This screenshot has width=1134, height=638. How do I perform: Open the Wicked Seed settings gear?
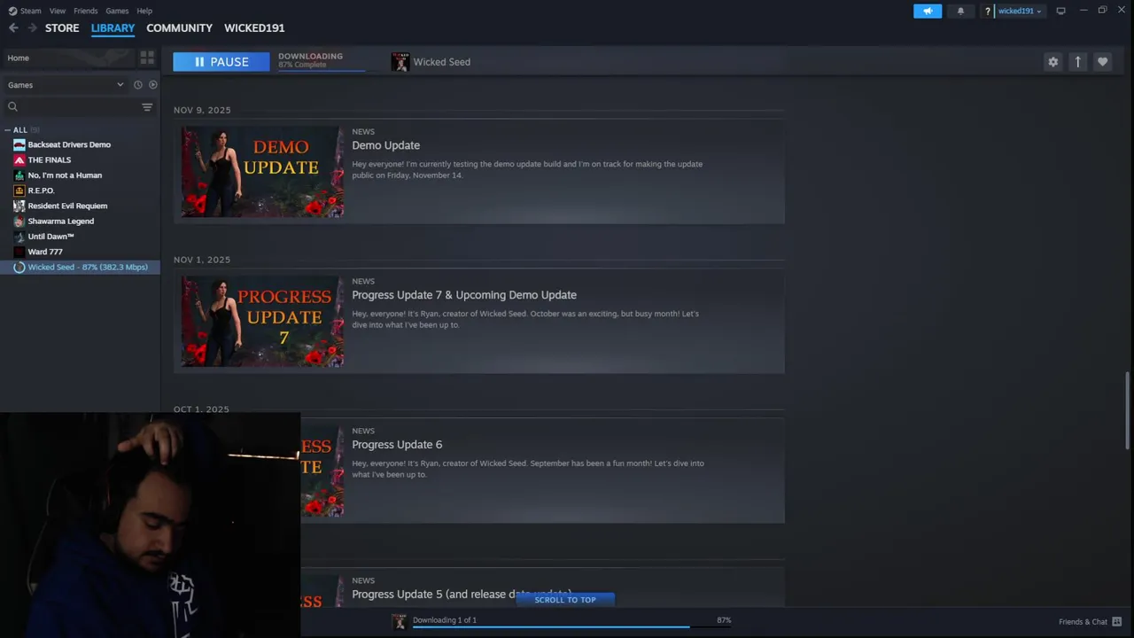click(1052, 62)
